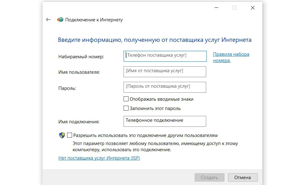Click the Имя подключения: label
The height and width of the screenshot is (185, 299).
(79, 122)
